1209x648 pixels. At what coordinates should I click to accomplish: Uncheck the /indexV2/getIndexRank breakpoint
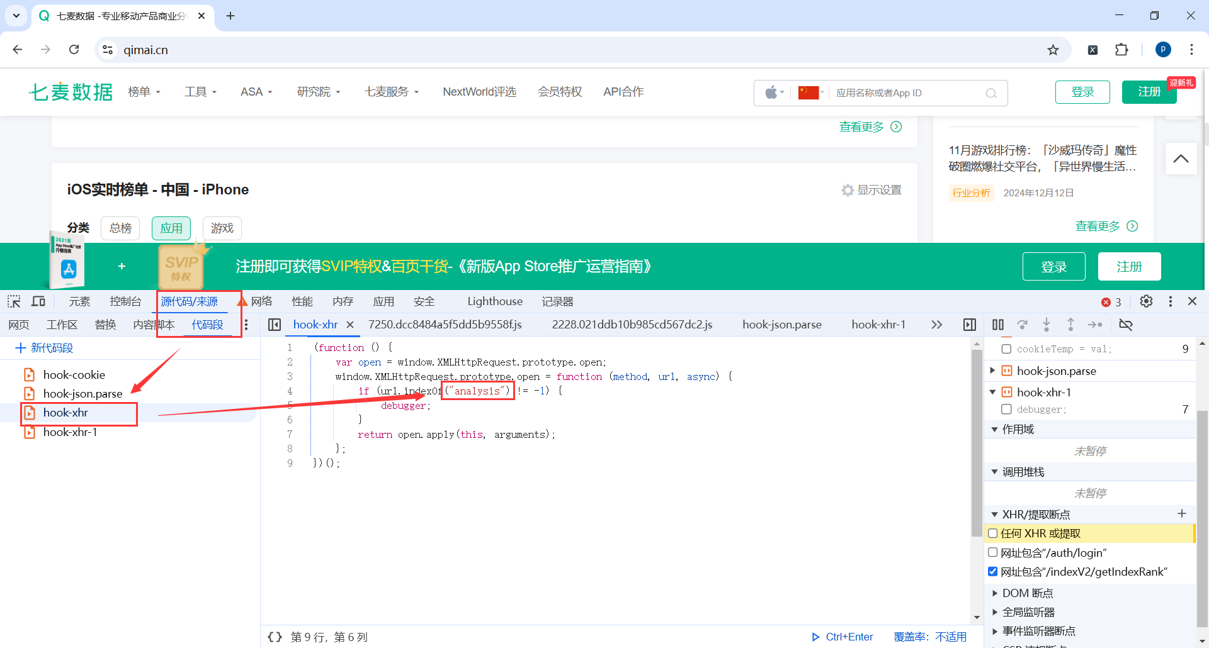tap(993, 571)
